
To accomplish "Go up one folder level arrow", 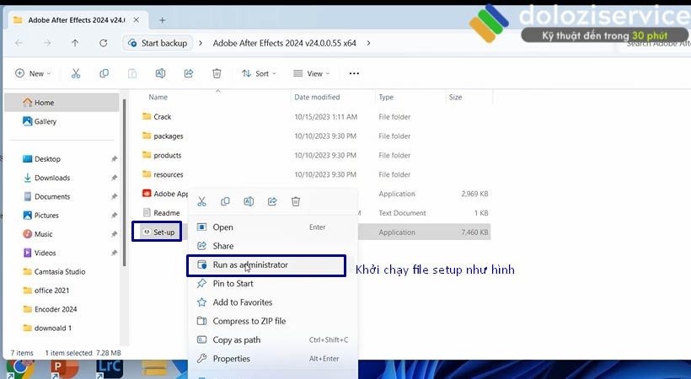I will point(75,43).
